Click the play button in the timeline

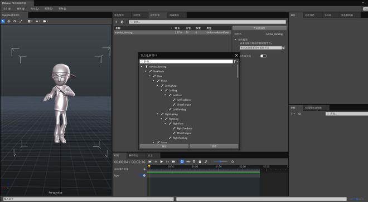[x=162, y=162]
